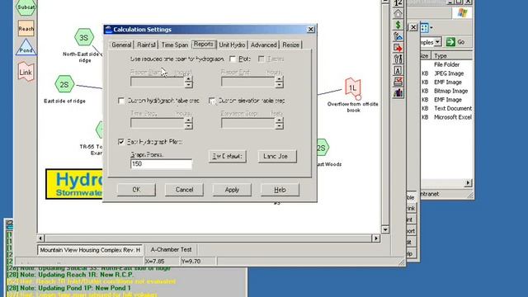528x297 pixels.
Task: Click the red arrow export toolbar icon
Action: [x=398, y=48]
